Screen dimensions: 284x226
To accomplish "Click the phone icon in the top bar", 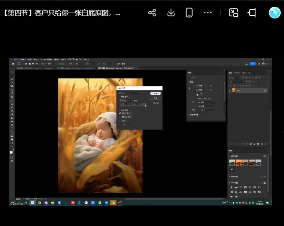I will (189, 13).
